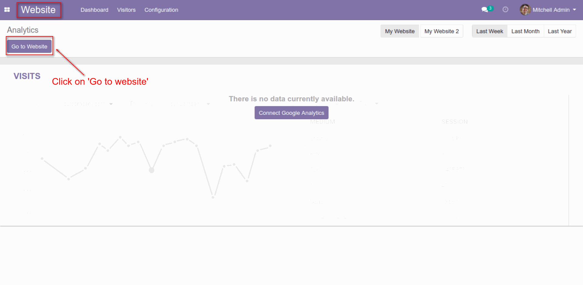Expand the Mitchell Admin user dropdown
The image size is (583, 285).
[574, 10]
